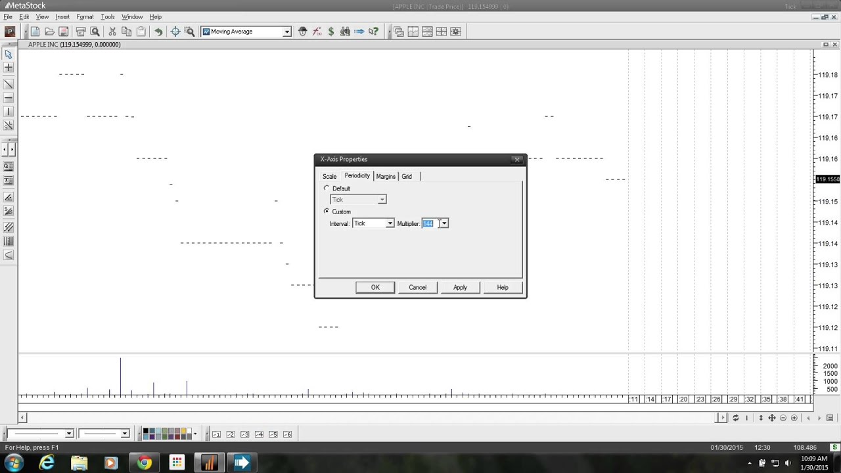Click OK in X-Axis Properties
The width and height of the screenshot is (841, 473).
[x=375, y=287]
